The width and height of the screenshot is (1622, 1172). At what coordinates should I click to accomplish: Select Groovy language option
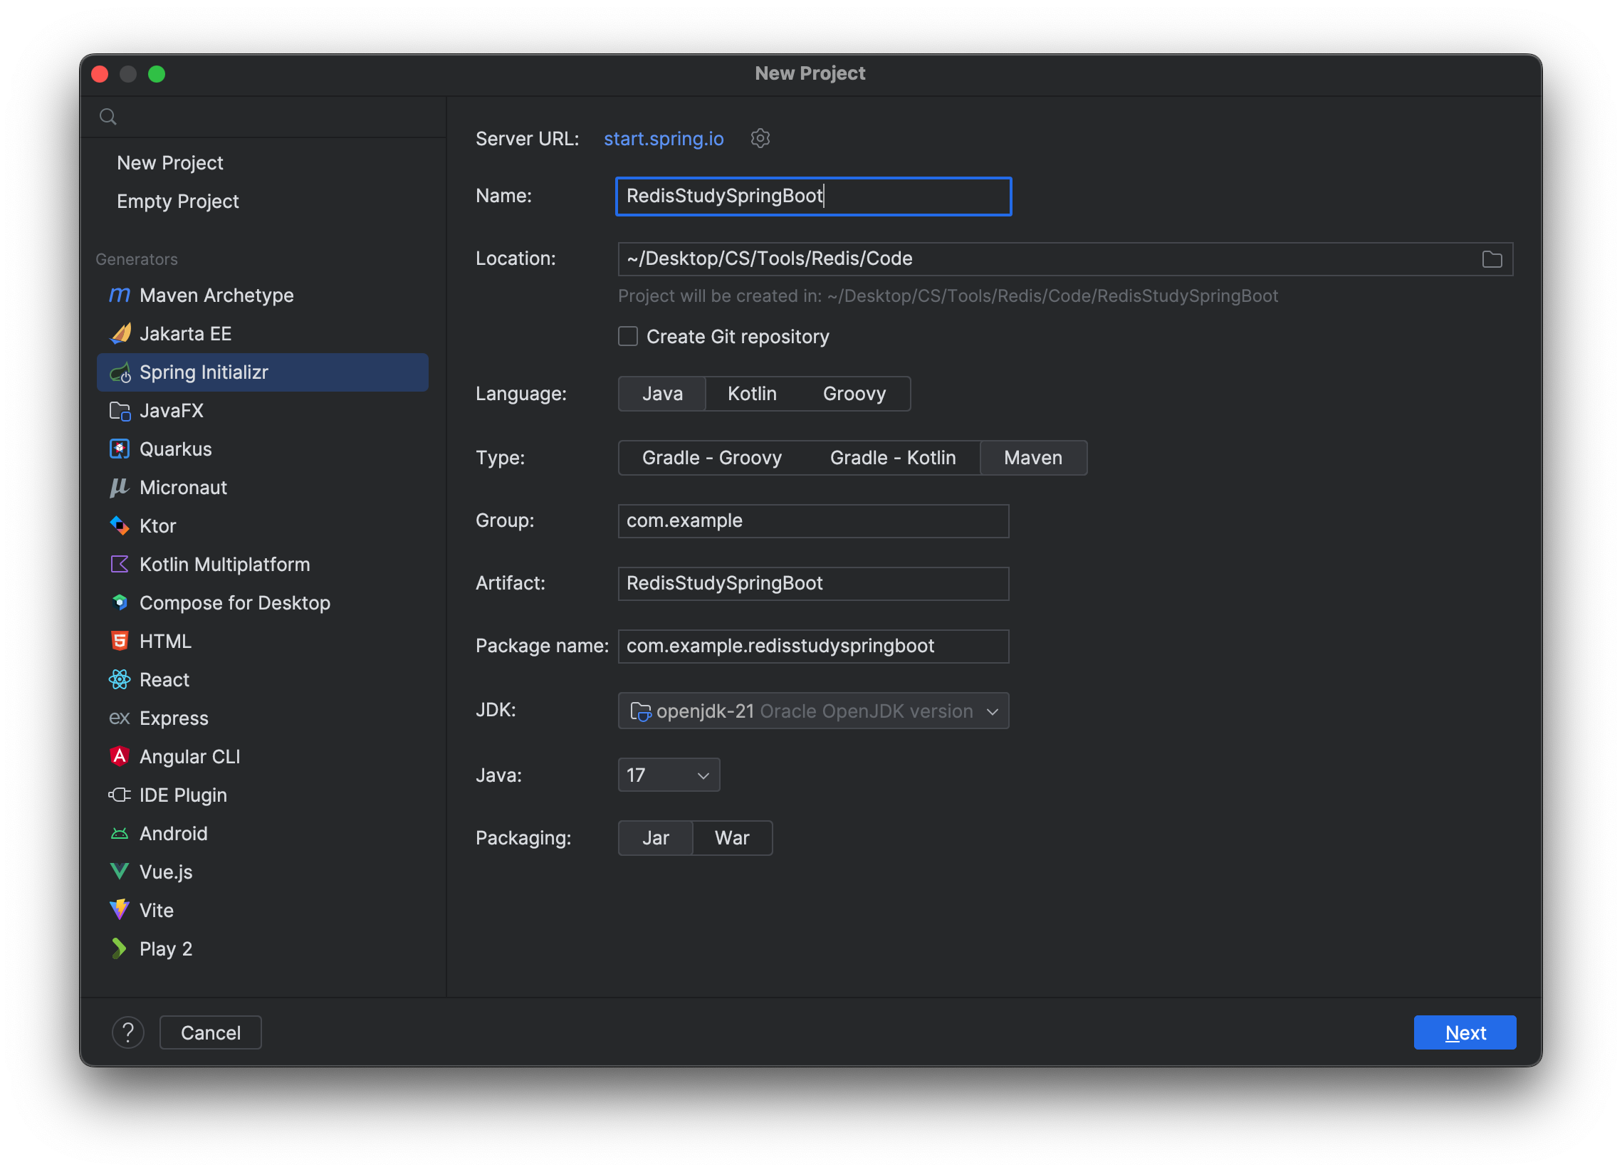(x=854, y=393)
